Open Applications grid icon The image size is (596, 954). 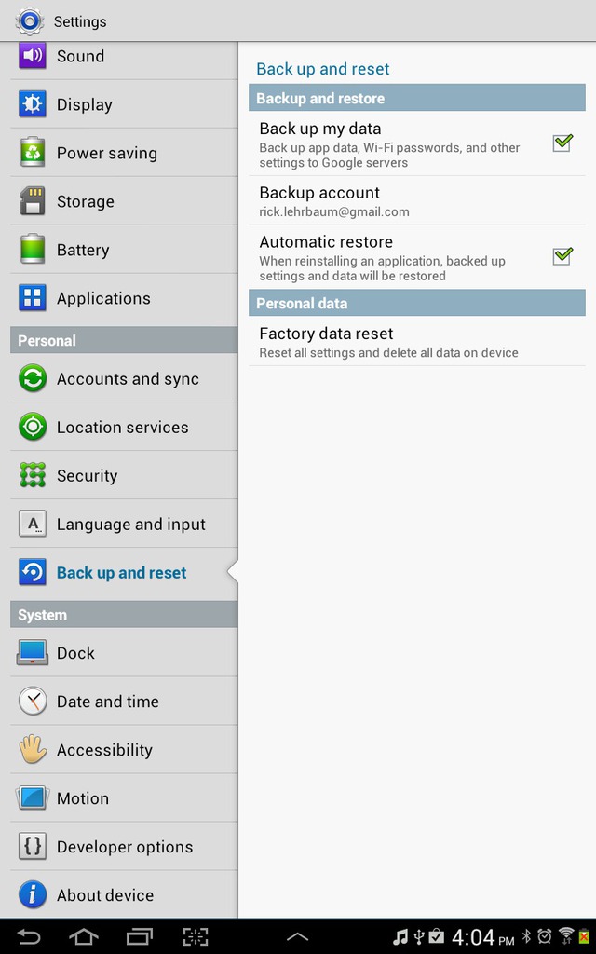33,298
